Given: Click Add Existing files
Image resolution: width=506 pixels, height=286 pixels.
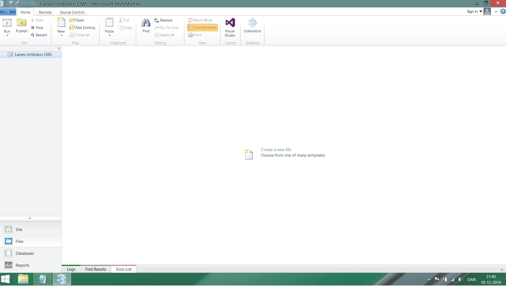Looking at the screenshot, I should pyautogui.click(x=82, y=28).
